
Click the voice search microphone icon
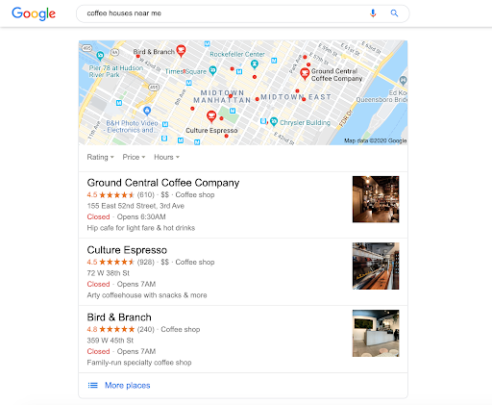click(x=373, y=13)
